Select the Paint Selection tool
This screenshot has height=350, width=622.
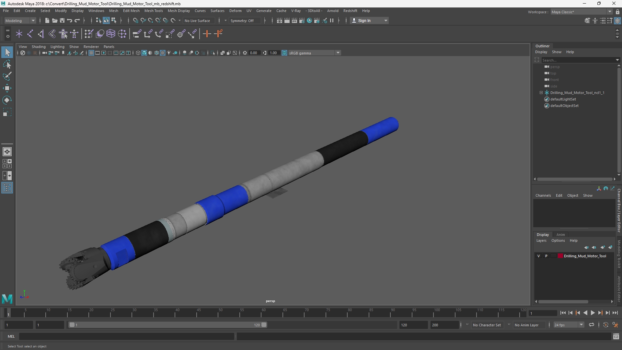[x=7, y=76]
